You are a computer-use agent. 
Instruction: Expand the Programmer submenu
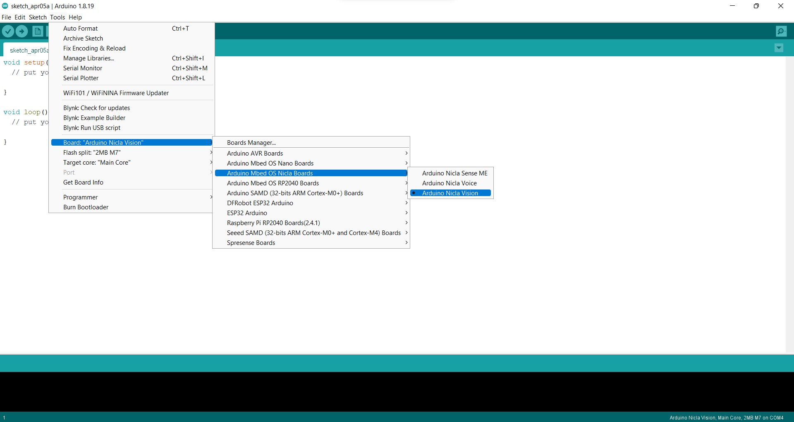pyautogui.click(x=132, y=197)
